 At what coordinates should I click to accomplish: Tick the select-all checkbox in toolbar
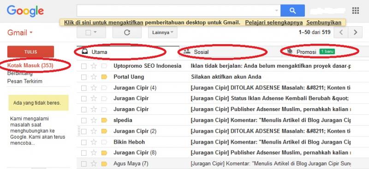[88, 32]
